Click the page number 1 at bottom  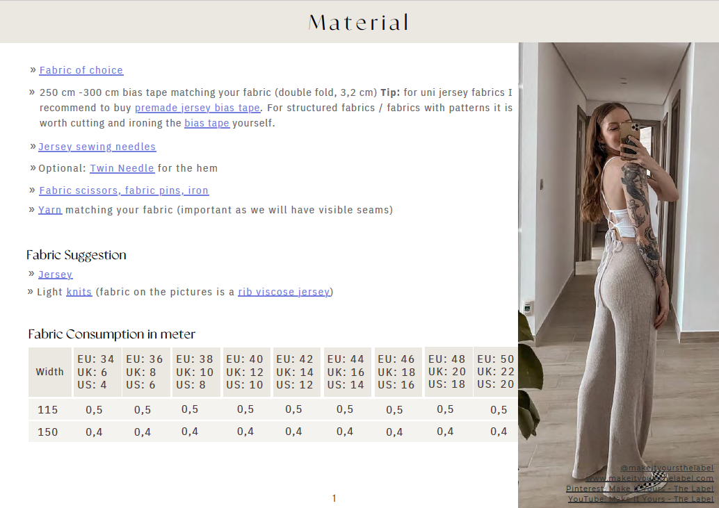(334, 498)
